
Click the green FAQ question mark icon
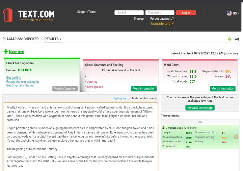(230, 39)
